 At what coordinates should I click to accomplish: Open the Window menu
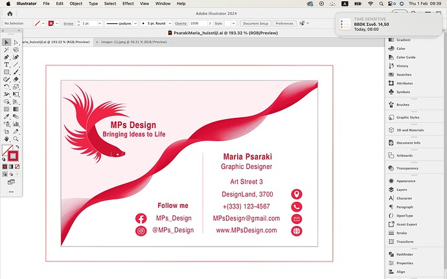click(x=163, y=4)
